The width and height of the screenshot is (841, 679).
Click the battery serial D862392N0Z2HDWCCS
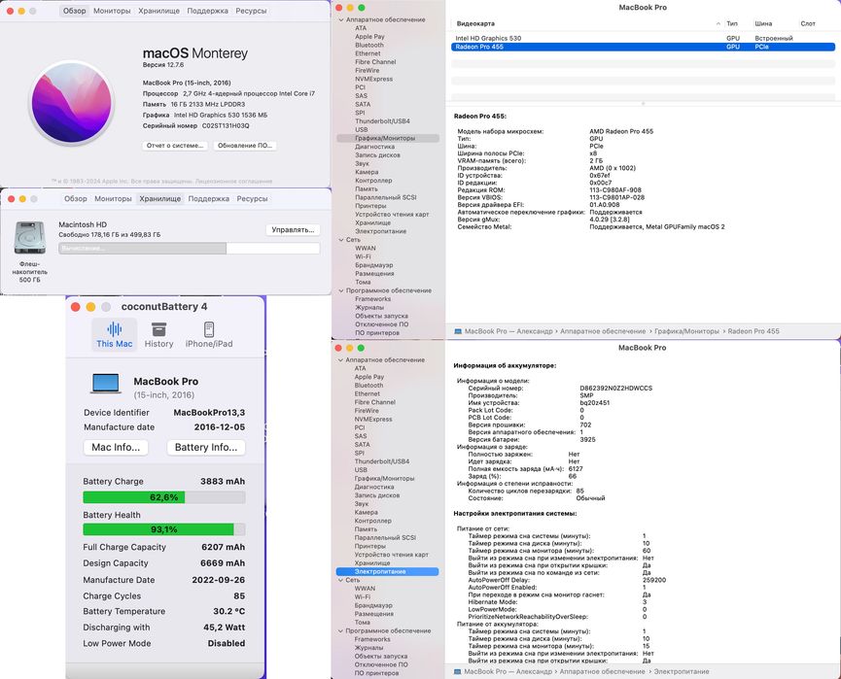click(x=615, y=388)
